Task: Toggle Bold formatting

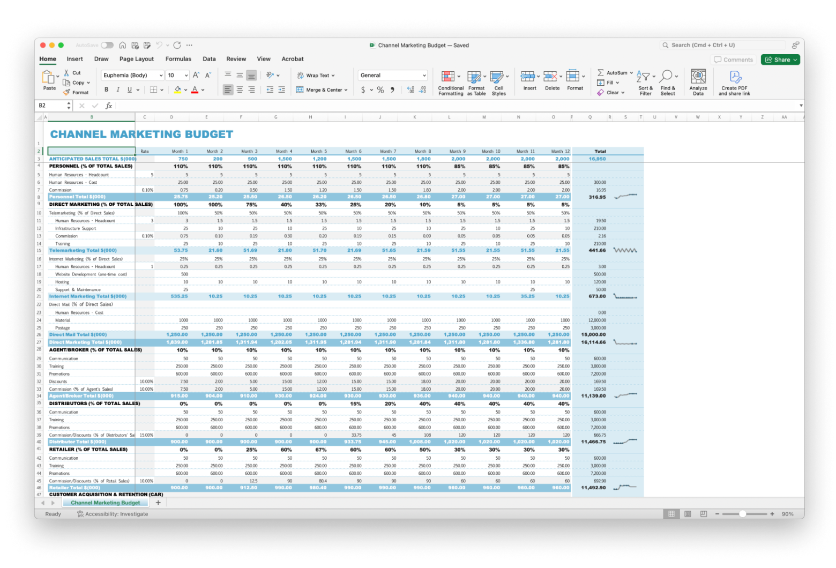Action: pos(106,90)
